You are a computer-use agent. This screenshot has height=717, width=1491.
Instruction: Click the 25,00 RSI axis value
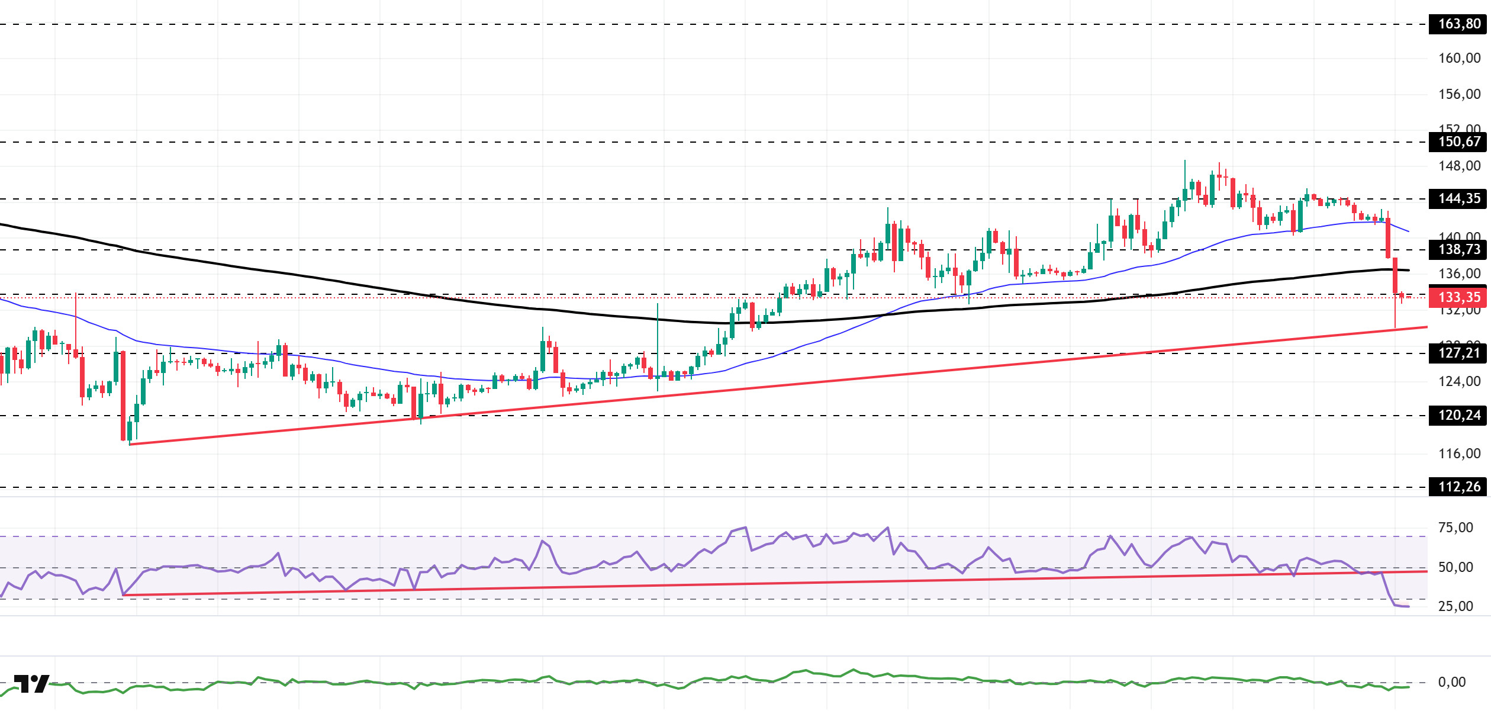[x=1455, y=606]
